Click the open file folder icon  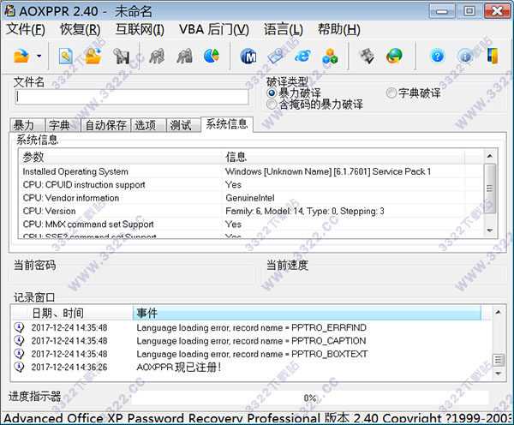click(21, 56)
